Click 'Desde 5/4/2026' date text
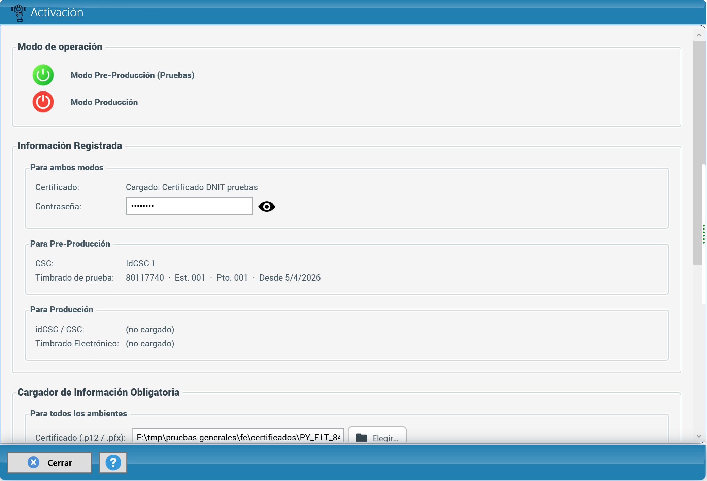 [290, 277]
